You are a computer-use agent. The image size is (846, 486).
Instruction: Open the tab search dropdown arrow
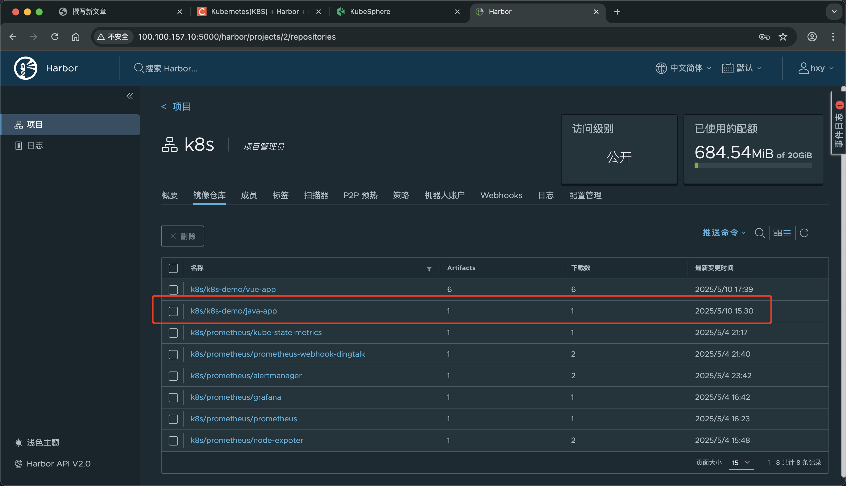point(834,12)
